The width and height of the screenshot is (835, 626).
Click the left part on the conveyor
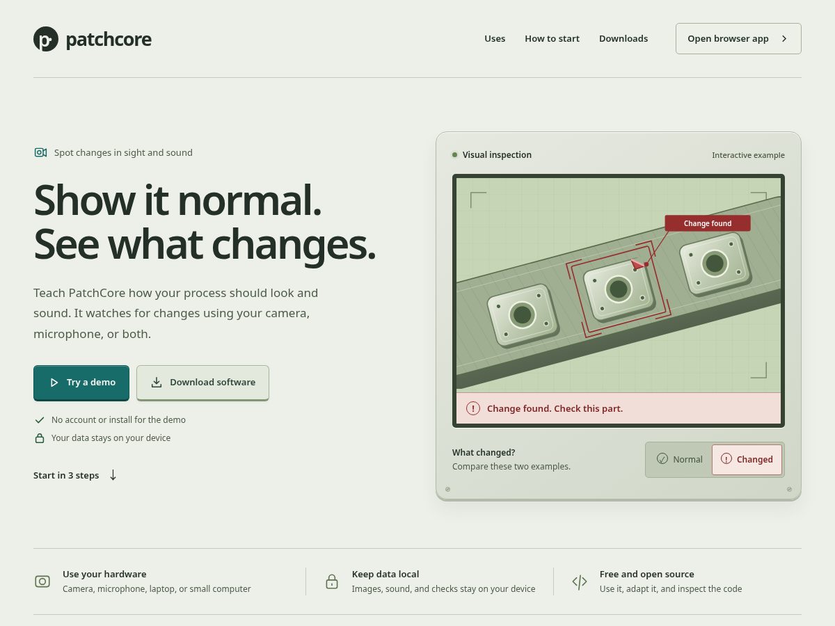522,316
